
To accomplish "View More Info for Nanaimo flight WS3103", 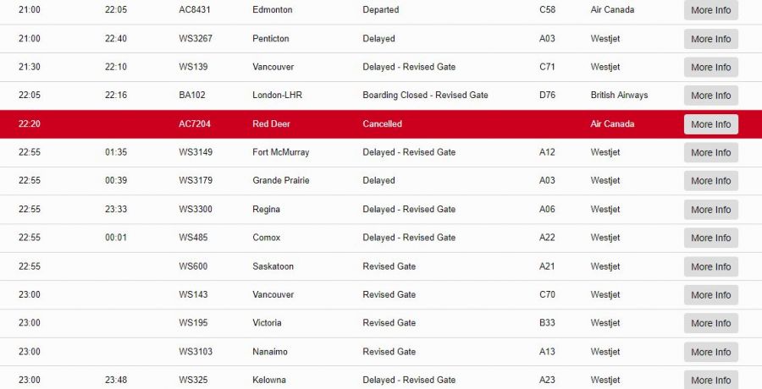I will point(711,352).
